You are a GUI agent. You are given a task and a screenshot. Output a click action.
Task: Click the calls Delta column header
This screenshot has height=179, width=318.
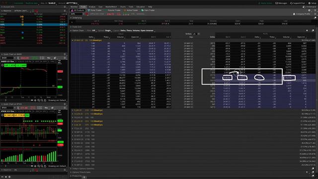pos(91,37)
